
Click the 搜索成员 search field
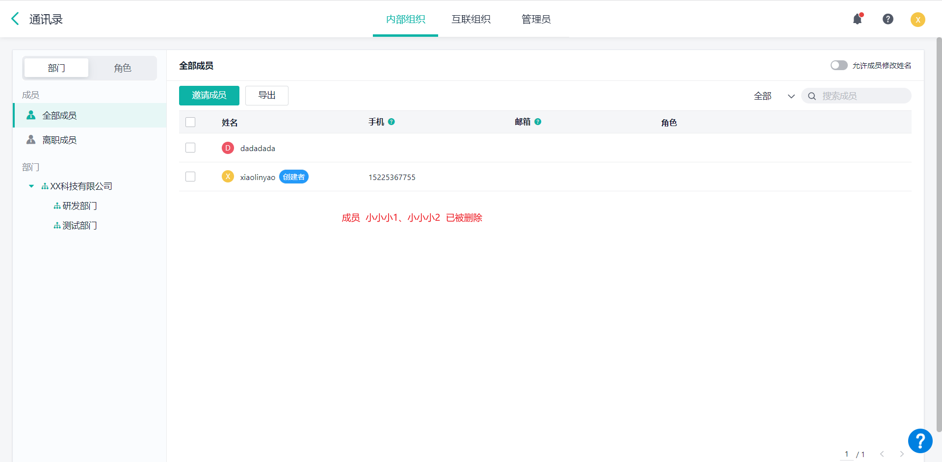(863, 96)
